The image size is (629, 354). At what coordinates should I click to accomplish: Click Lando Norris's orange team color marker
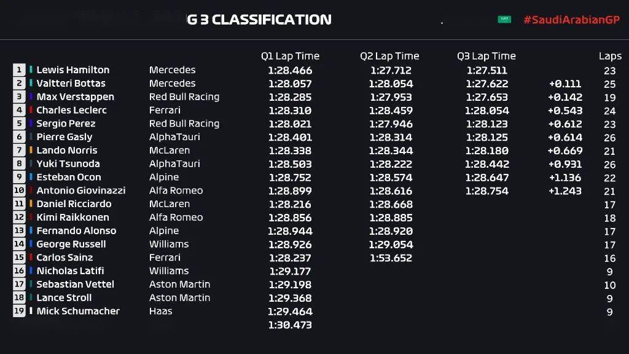coord(31,150)
